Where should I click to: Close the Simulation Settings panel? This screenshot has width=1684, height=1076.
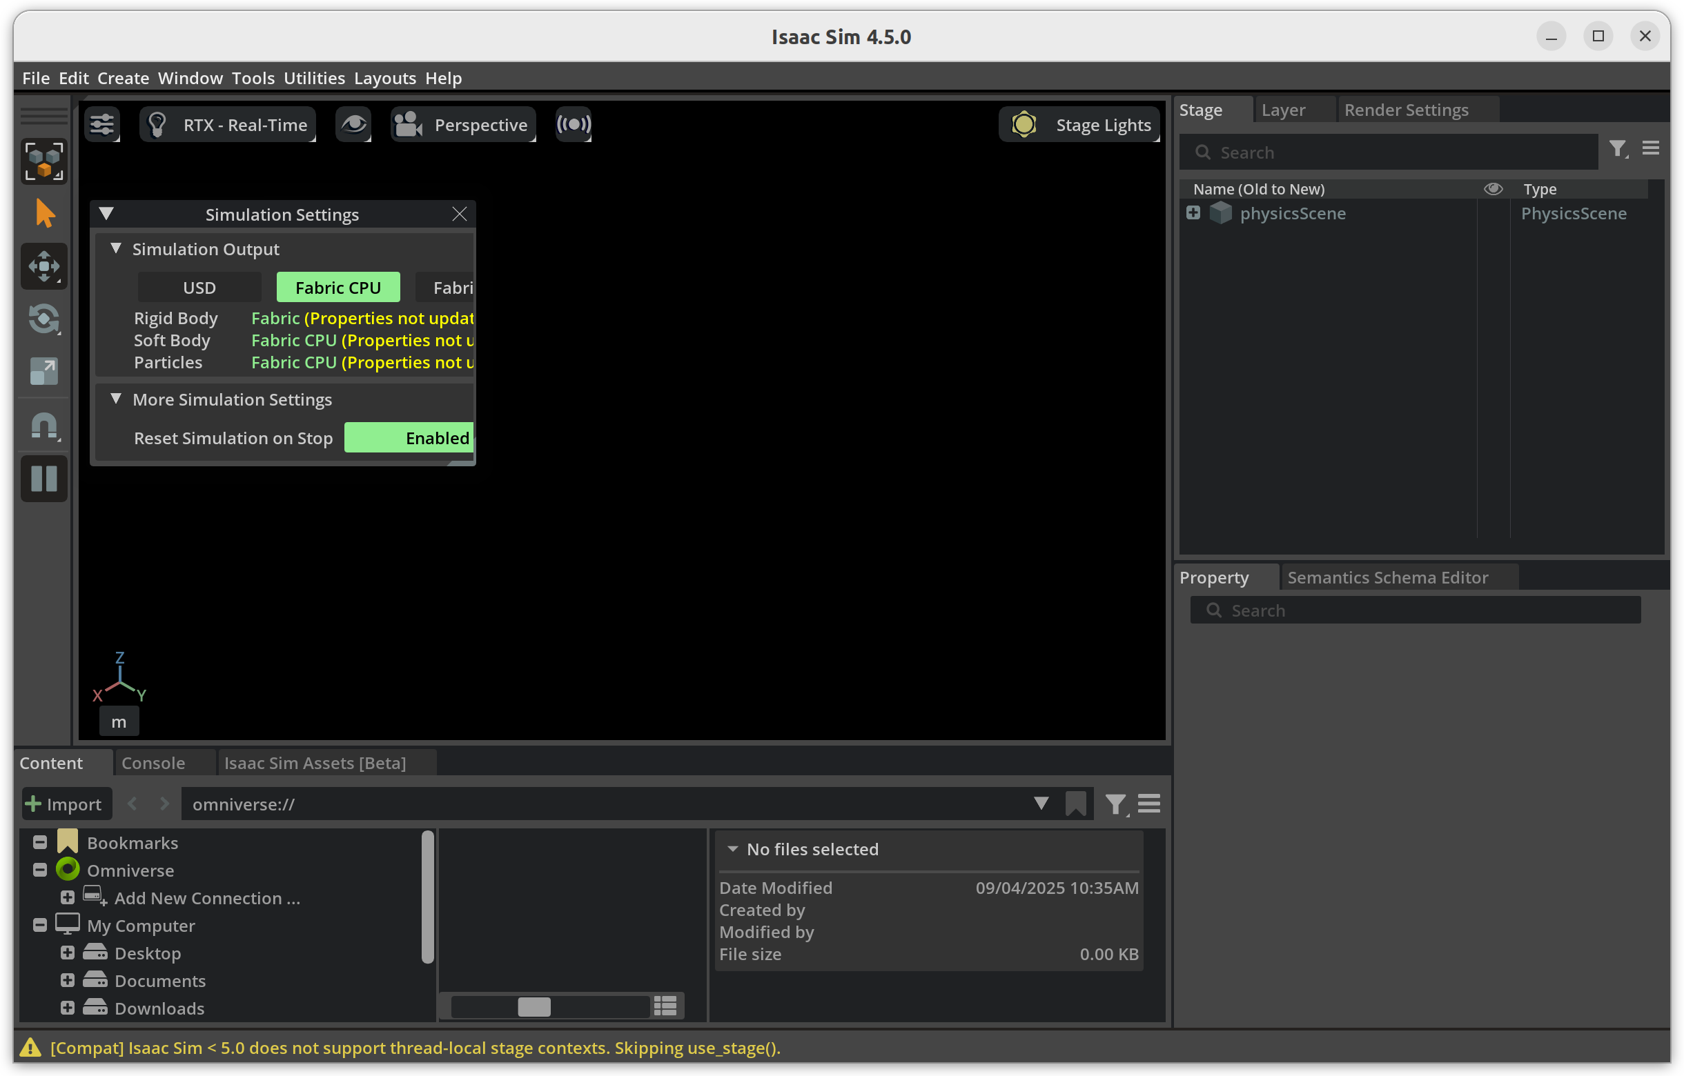[460, 214]
